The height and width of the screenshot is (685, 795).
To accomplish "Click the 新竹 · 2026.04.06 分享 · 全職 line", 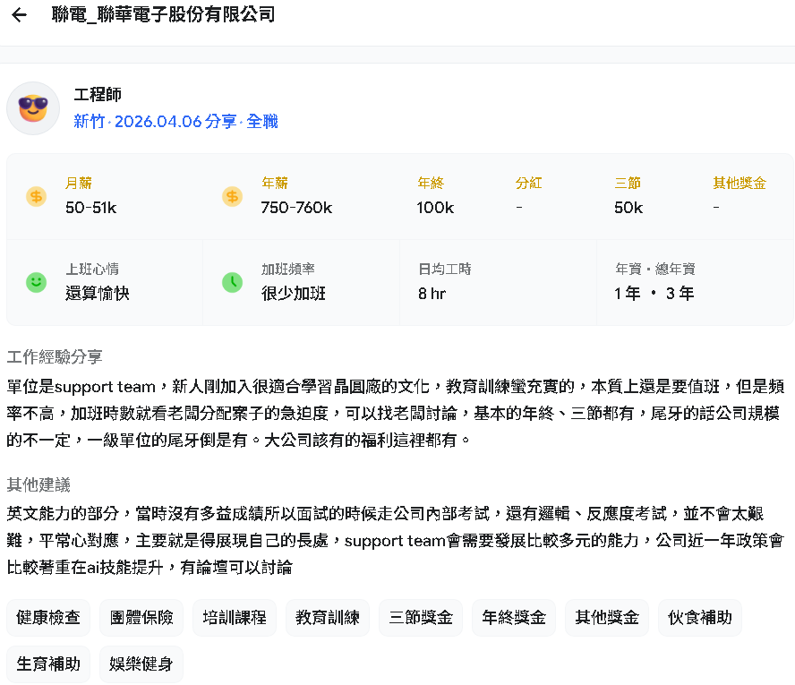I will [x=176, y=122].
